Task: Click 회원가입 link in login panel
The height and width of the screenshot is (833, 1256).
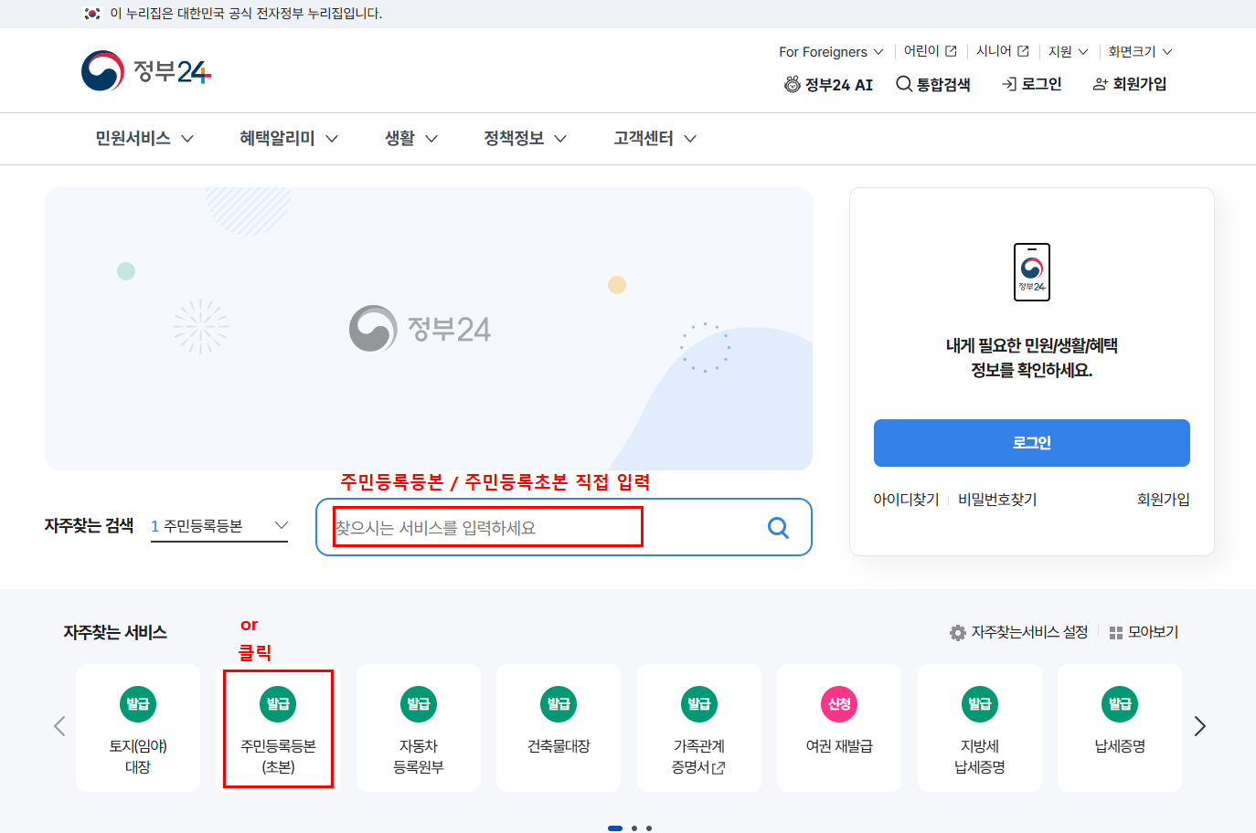Action: 1163,500
